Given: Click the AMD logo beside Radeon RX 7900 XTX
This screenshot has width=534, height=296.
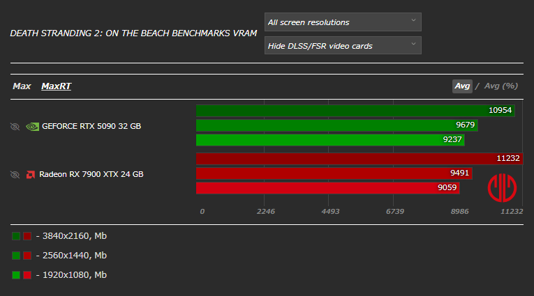Looking at the screenshot, I should pos(31,174).
